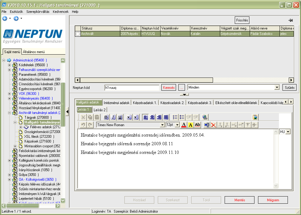Viewport: 301px width, 215px height.
Task: Insert a hyperlink with the globe icon
Action: pyautogui.click(x=205, y=117)
